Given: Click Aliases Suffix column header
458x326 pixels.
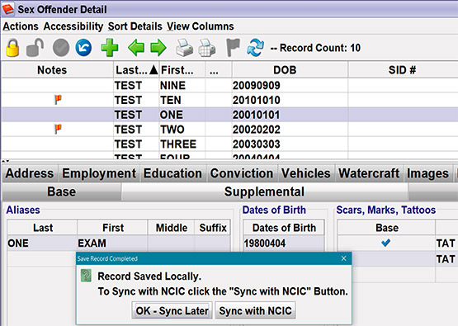Looking at the screenshot, I should point(213,228).
